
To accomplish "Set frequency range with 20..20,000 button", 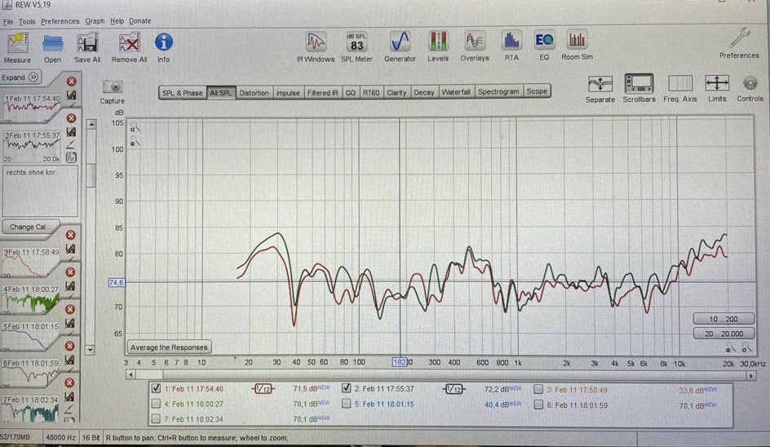I will (719, 334).
